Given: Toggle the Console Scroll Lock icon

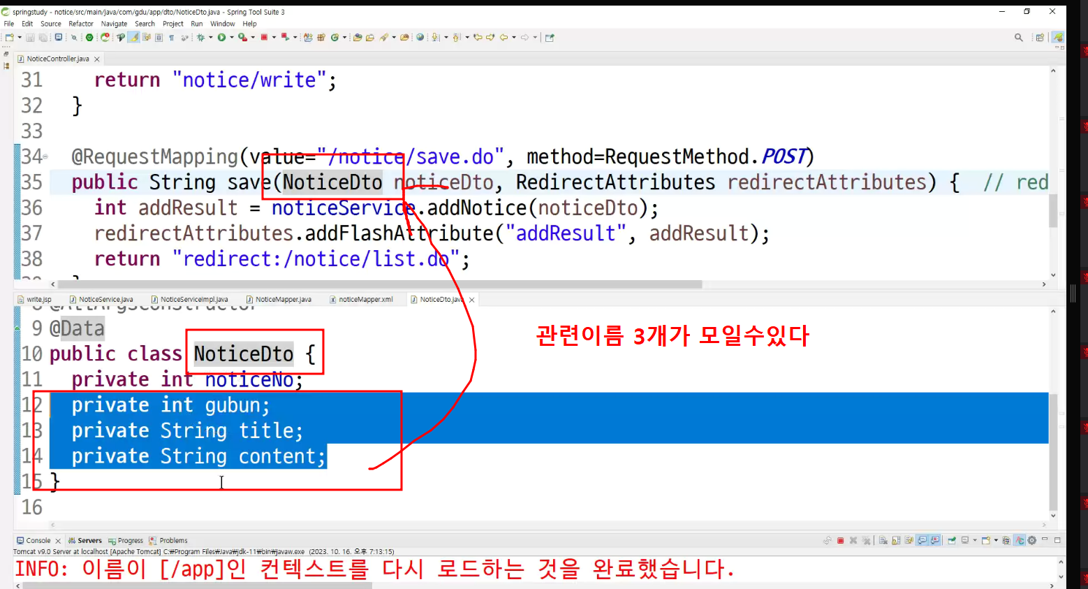Looking at the screenshot, I should [x=896, y=541].
